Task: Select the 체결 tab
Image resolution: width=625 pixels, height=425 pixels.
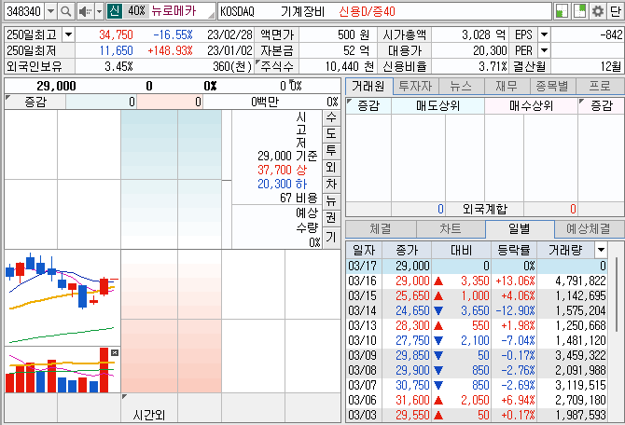Action: point(381,228)
